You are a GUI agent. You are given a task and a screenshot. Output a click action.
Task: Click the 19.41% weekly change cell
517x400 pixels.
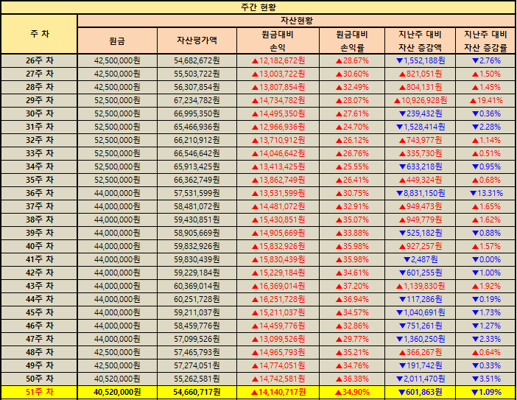click(485, 100)
